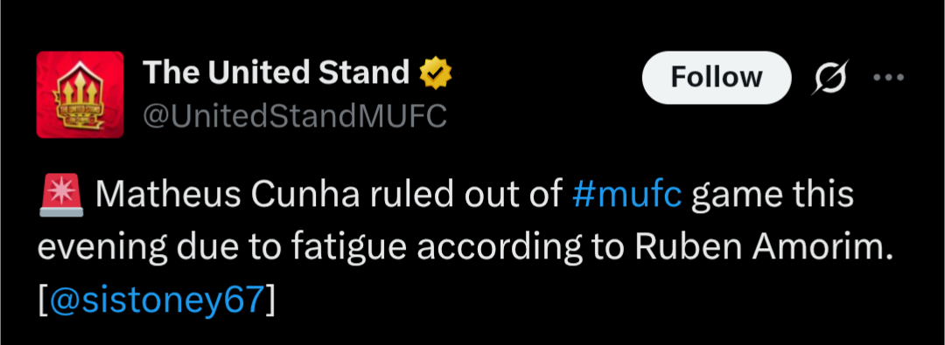
Task: Visit the @sistoney67 mentioned profile
Action: coord(157,300)
